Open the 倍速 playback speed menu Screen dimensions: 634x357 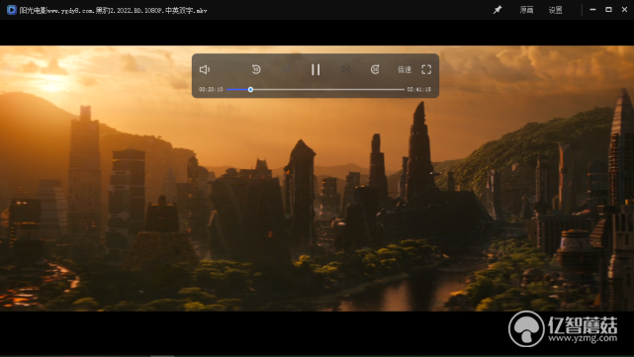[x=405, y=69]
